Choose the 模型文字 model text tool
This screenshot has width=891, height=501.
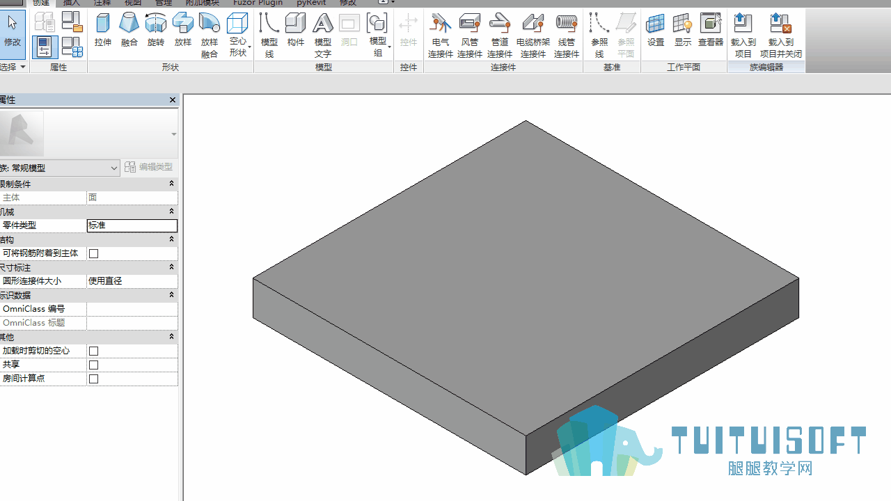tap(323, 35)
